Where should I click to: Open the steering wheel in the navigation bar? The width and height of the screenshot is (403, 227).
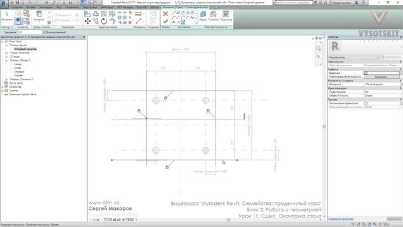(x=319, y=48)
